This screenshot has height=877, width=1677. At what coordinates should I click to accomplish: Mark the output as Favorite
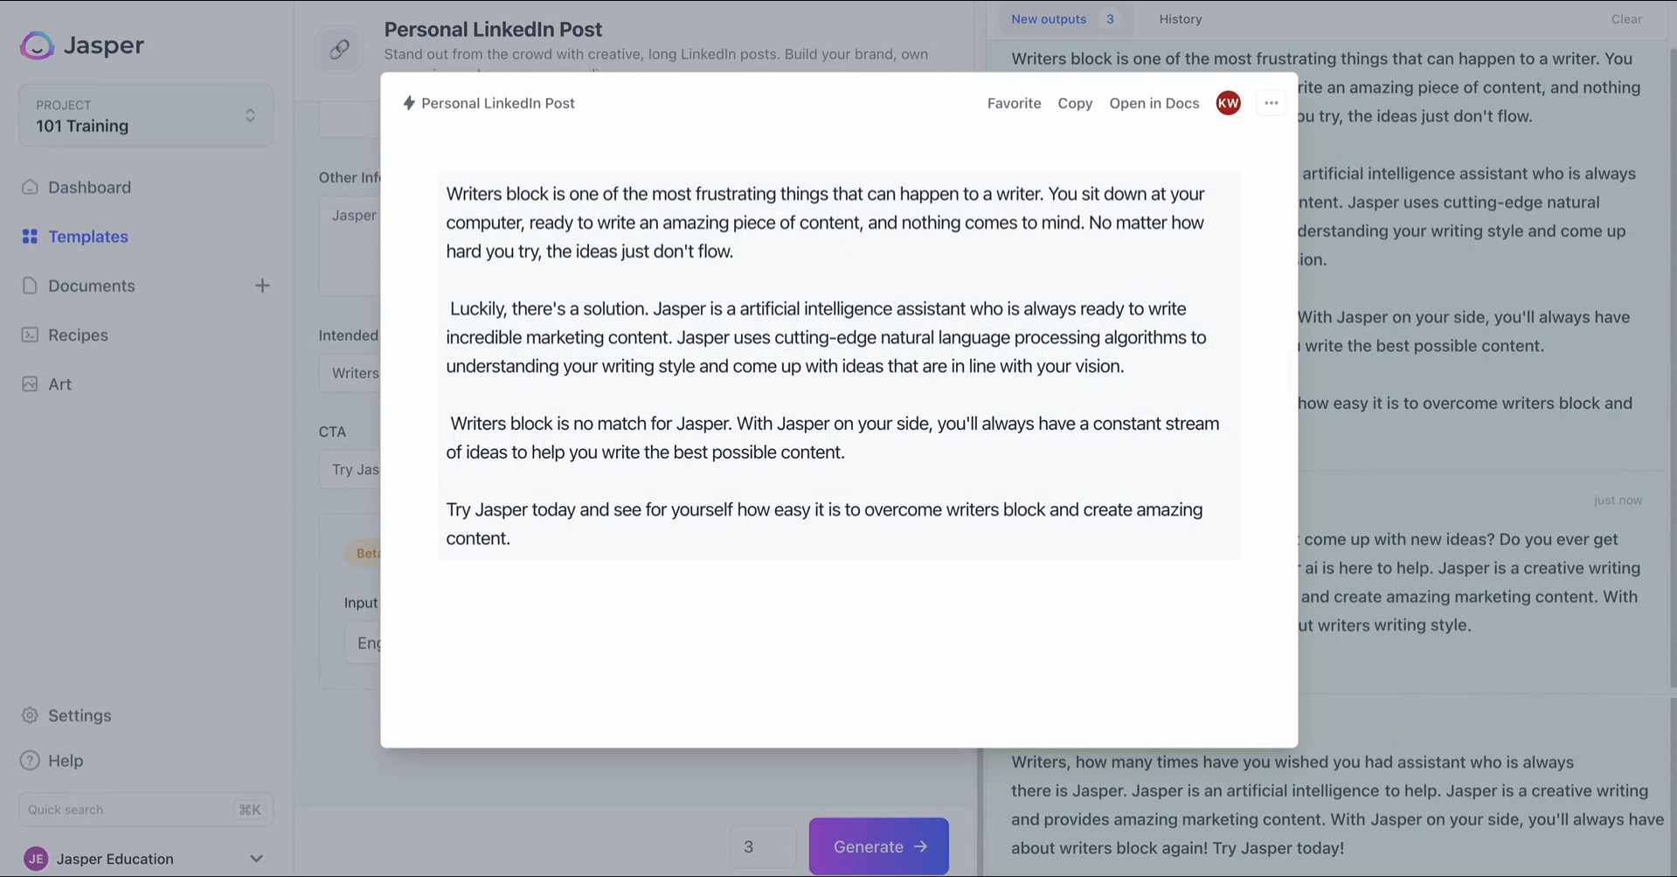click(x=1014, y=103)
